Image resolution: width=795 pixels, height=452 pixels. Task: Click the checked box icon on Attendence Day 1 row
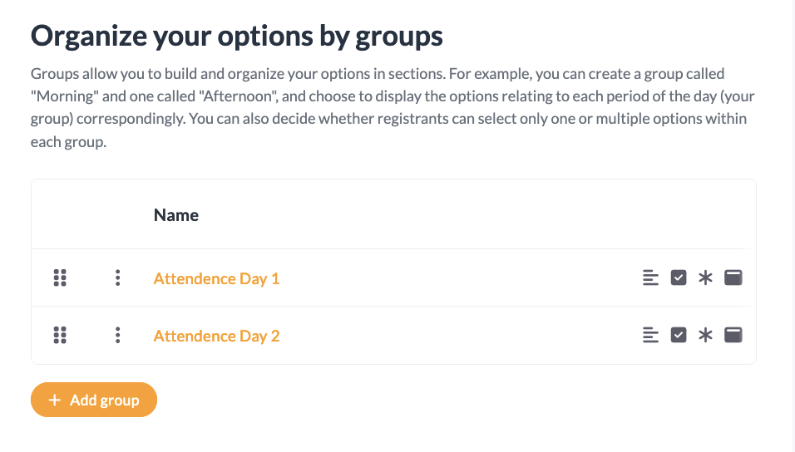coord(679,278)
